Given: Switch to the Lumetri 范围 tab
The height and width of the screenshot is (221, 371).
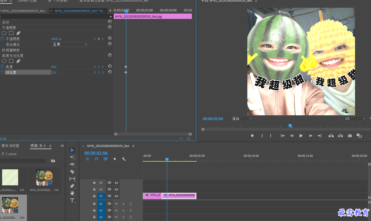Looking at the screenshot, I should pos(27,1).
